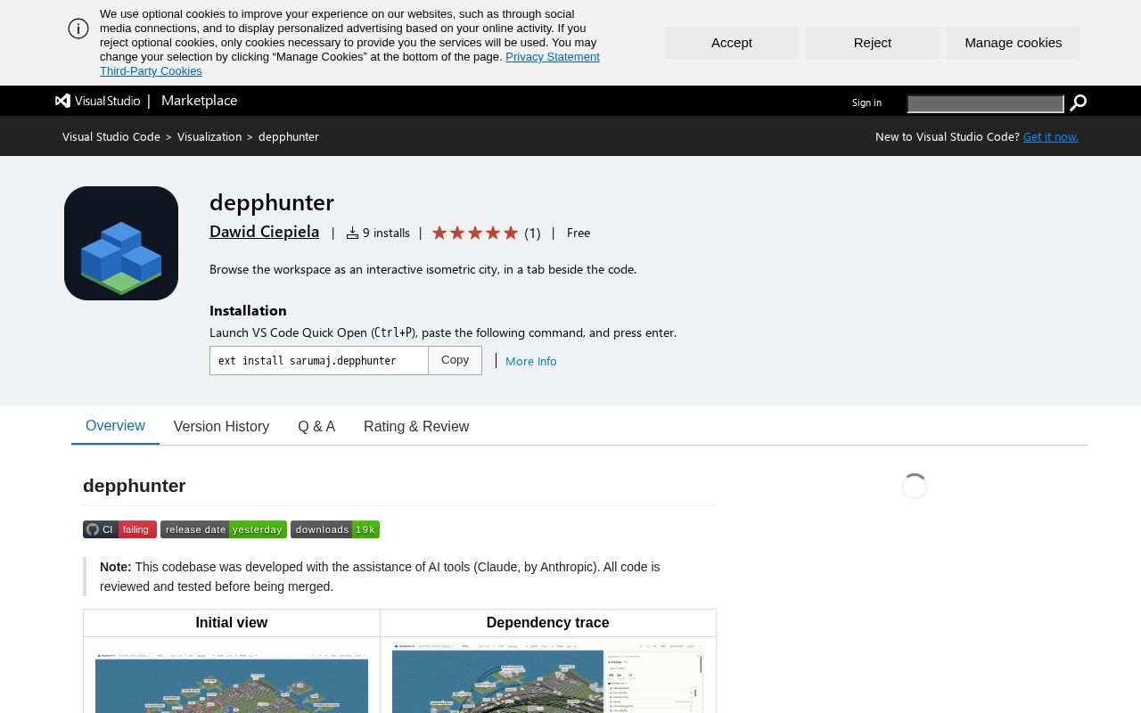The width and height of the screenshot is (1141, 713).
Task: Click the search magnifier icon
Action: (x=1078, y=103)
